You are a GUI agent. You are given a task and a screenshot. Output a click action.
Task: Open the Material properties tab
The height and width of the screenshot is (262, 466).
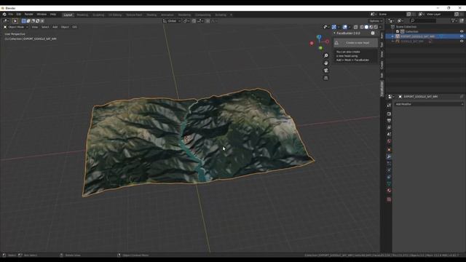click(x=389, y=191)
